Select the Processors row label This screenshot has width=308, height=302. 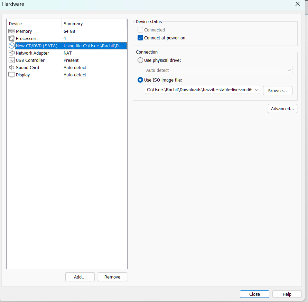(x=27, y=38)
